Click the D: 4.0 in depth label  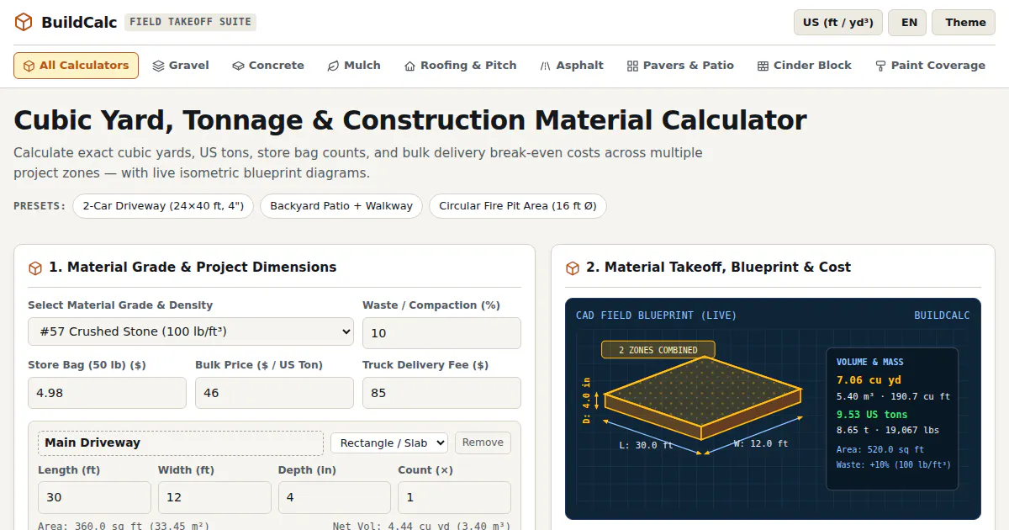point(587,400)
